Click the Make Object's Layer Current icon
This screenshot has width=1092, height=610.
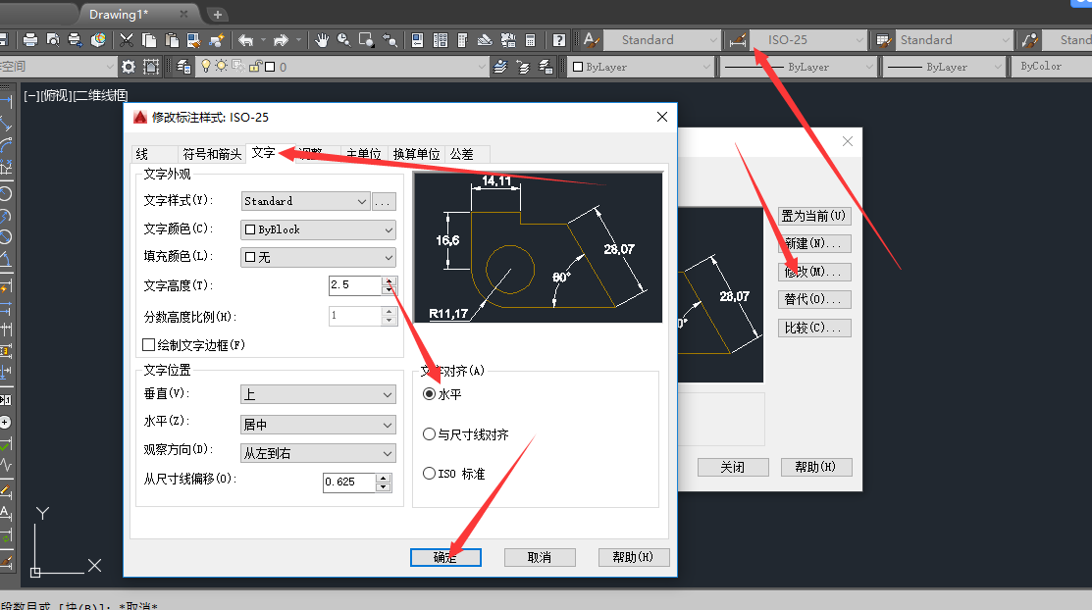(x=500, y=67)
